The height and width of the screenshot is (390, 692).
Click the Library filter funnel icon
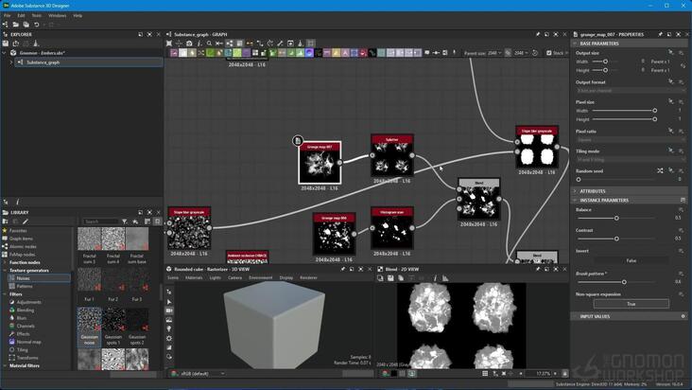[x=125, y=222]
